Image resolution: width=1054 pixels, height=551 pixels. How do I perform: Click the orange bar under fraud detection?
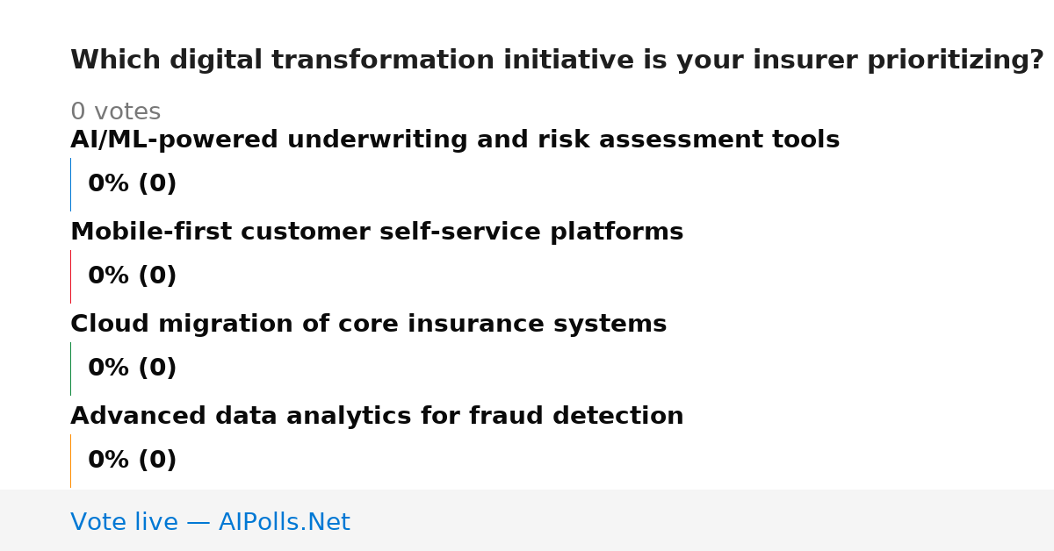point(70,461)
